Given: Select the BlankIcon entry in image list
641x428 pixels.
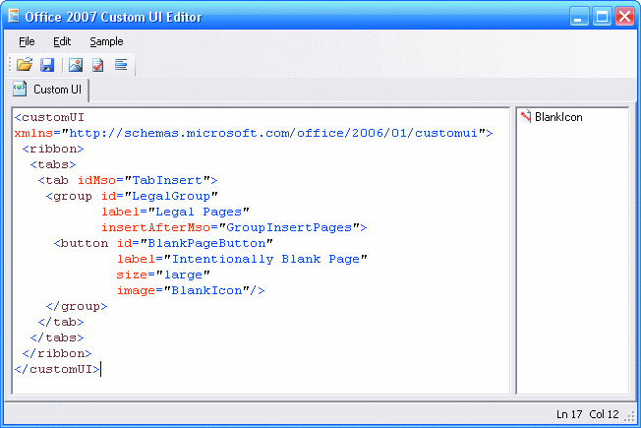Looking at the screenshot, I should point(552,117).
